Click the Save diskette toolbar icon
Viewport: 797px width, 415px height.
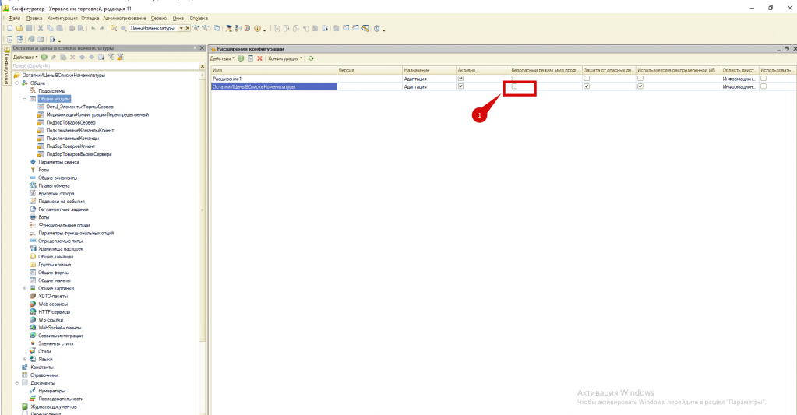[x=29, y=29]
